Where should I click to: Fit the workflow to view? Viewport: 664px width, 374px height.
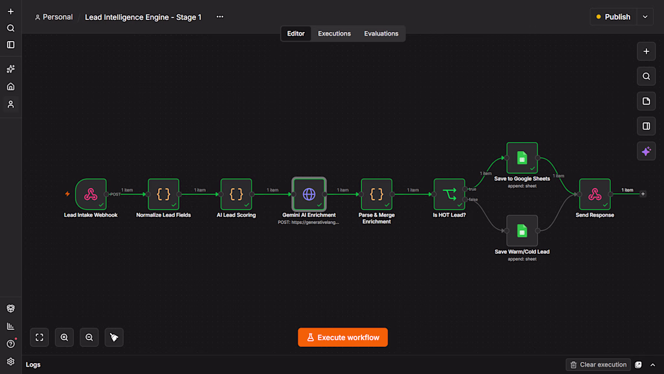click(x=39, y=338)
